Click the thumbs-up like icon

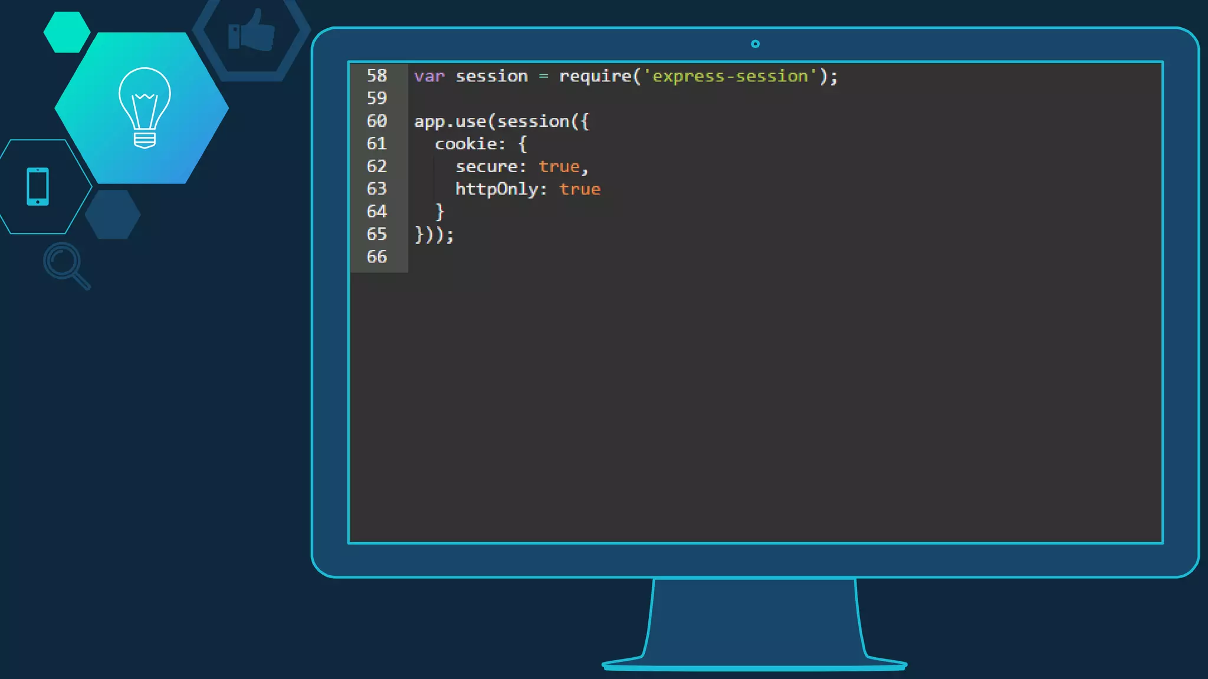click(252, 31)
